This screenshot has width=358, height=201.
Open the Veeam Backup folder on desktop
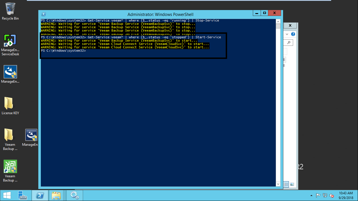pos(9,135)
